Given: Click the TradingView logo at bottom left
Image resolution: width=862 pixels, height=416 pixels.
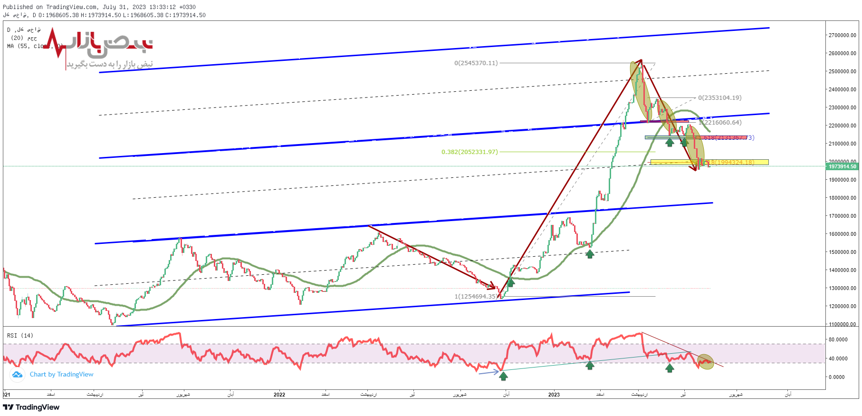Looking at the screenshot, I should [31, 407].
